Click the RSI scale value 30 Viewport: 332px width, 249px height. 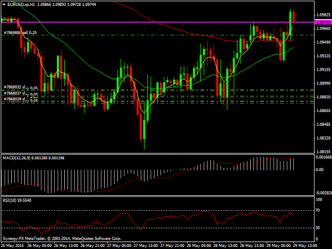(x=318, y=228)
